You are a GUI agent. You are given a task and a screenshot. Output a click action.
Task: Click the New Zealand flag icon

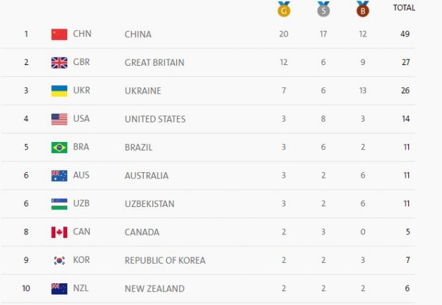(x=60, y=288)
